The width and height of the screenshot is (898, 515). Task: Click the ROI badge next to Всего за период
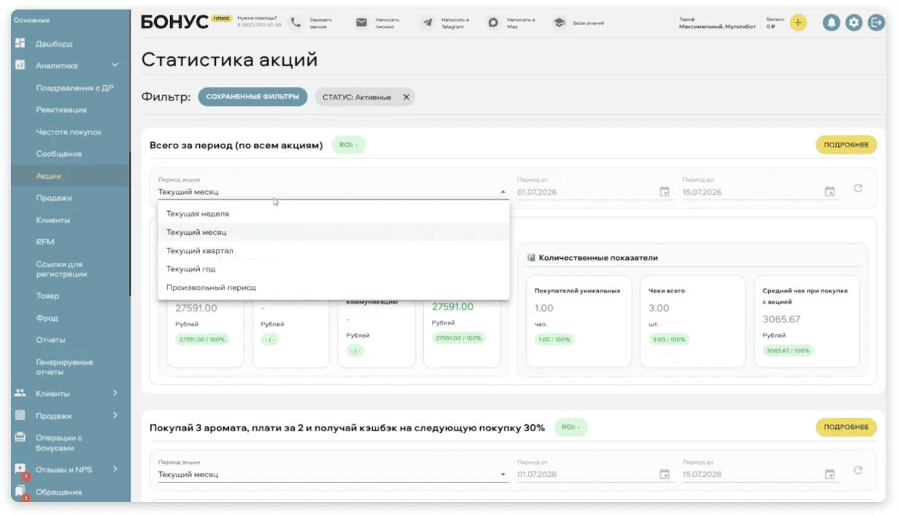[x=349, y=145]
